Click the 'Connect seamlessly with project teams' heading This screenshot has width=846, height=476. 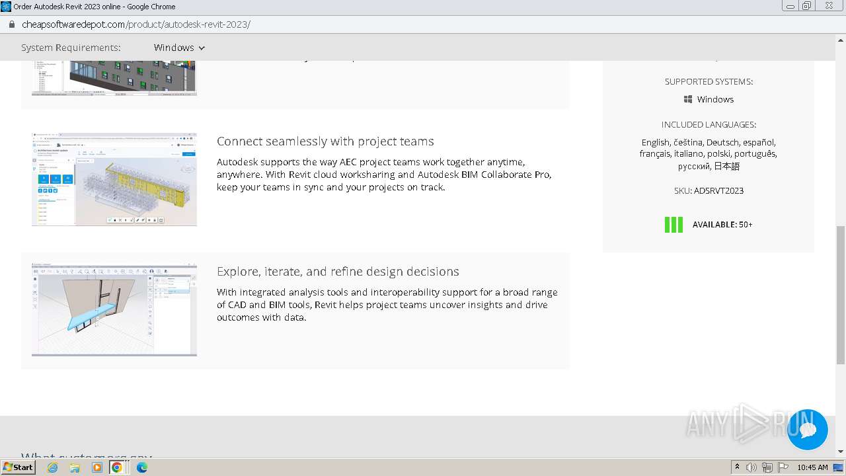[x=325, y=141]
